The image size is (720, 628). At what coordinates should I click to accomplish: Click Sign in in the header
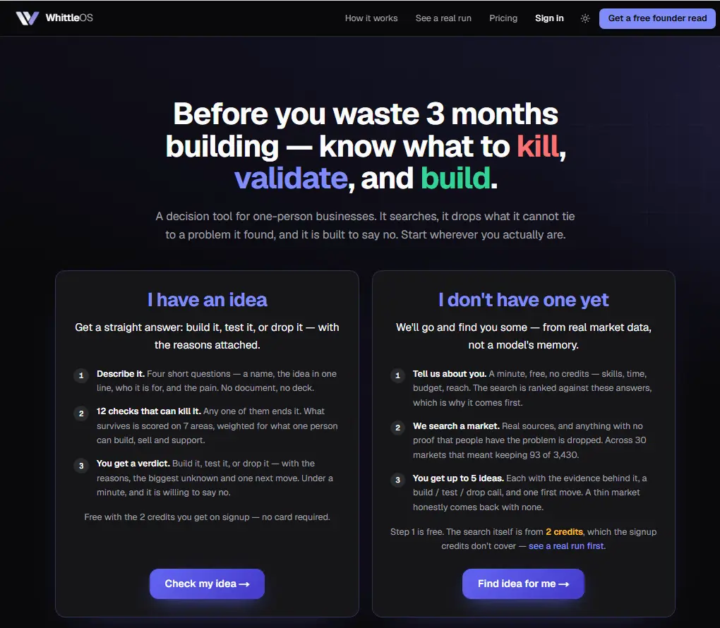click(549, 18)
